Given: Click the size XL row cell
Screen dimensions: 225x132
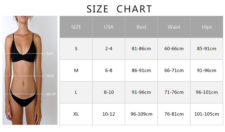Looking at the screenshot, I should [x=76, y=114].
